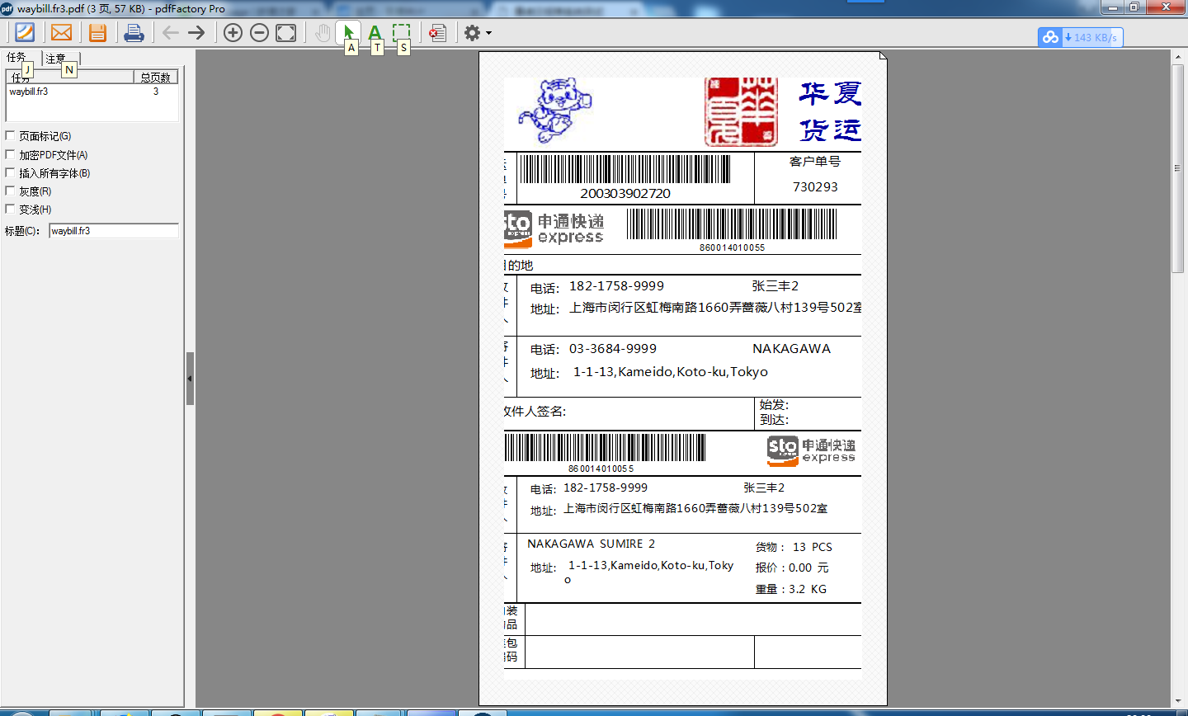
Task: Click barcode number 200303902720
Action: (x=625, y=193)
